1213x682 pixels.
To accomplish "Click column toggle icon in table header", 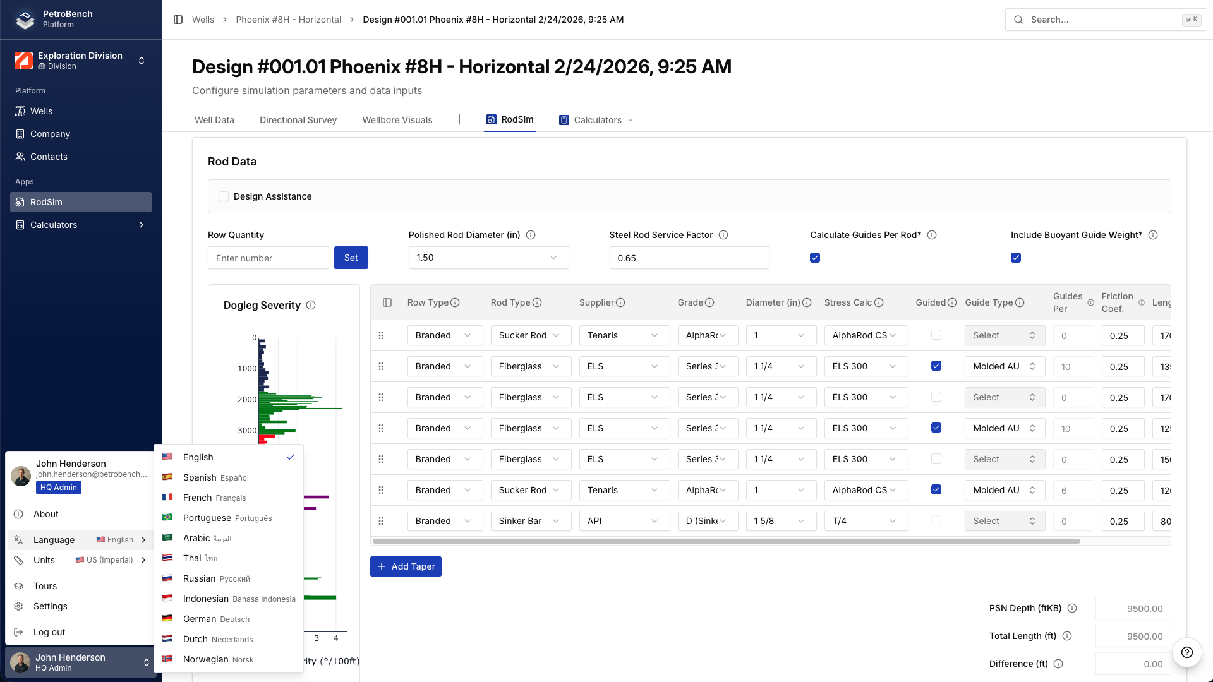I will tap(387, 302).
